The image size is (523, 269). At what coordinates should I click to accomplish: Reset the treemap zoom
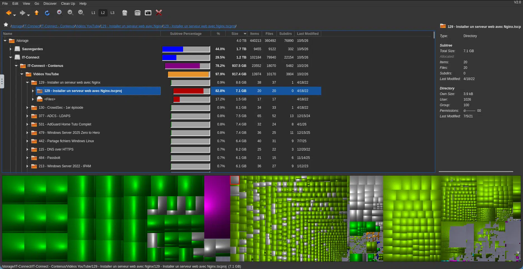pyautogui.click(x=81, y=13)
